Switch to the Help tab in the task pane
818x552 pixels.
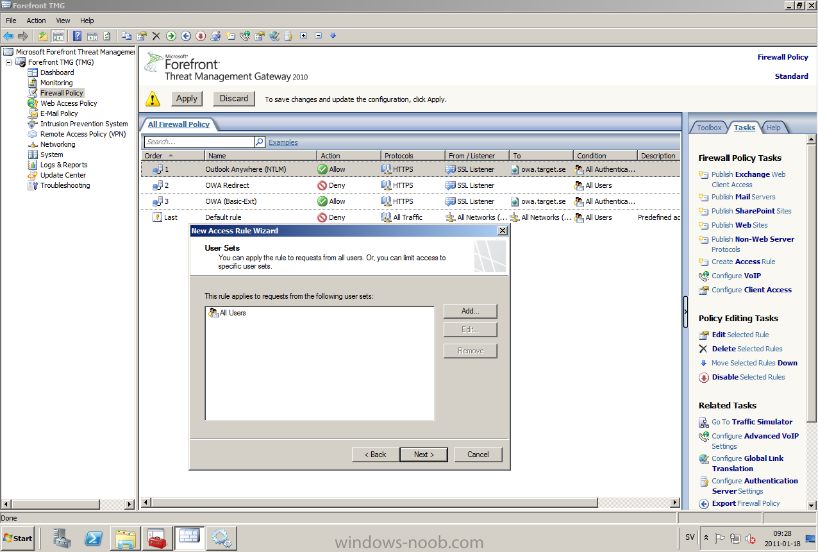tap(774, 128)
